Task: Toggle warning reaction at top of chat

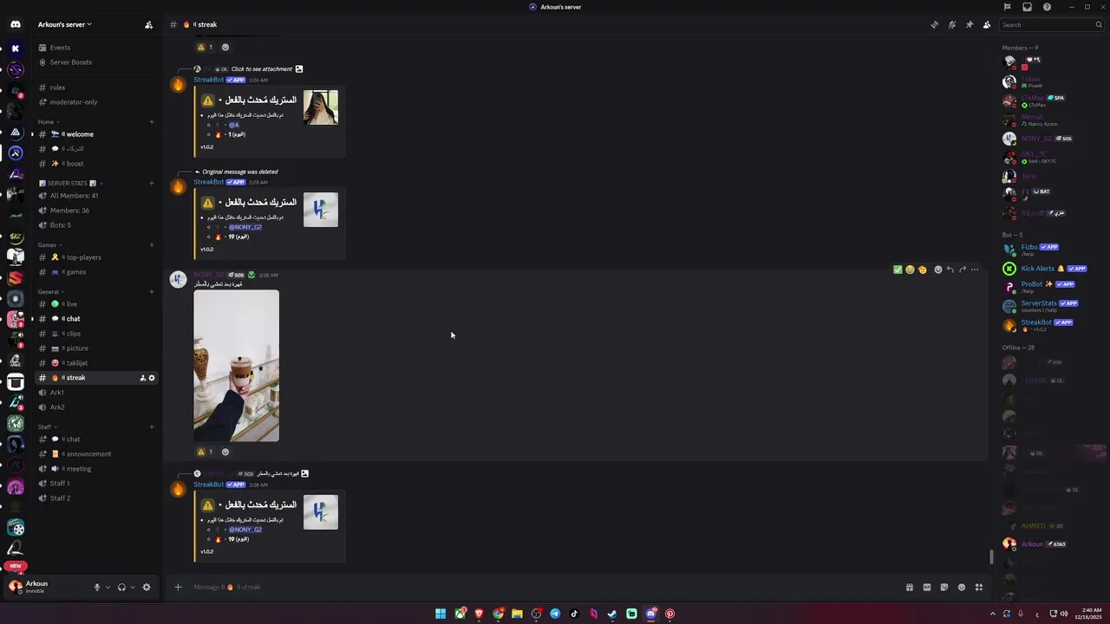Action: 205,47
